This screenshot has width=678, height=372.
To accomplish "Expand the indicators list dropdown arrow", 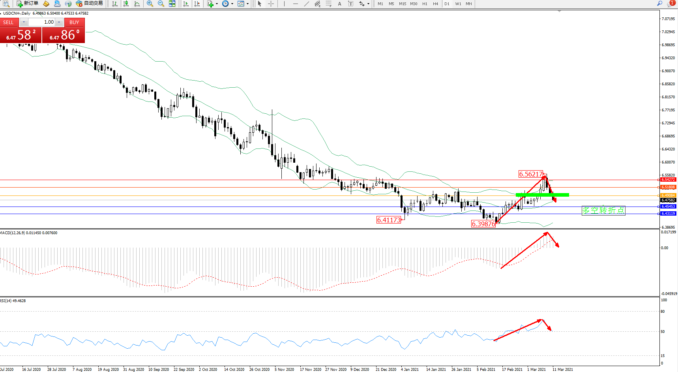I will tap(217, 4).
